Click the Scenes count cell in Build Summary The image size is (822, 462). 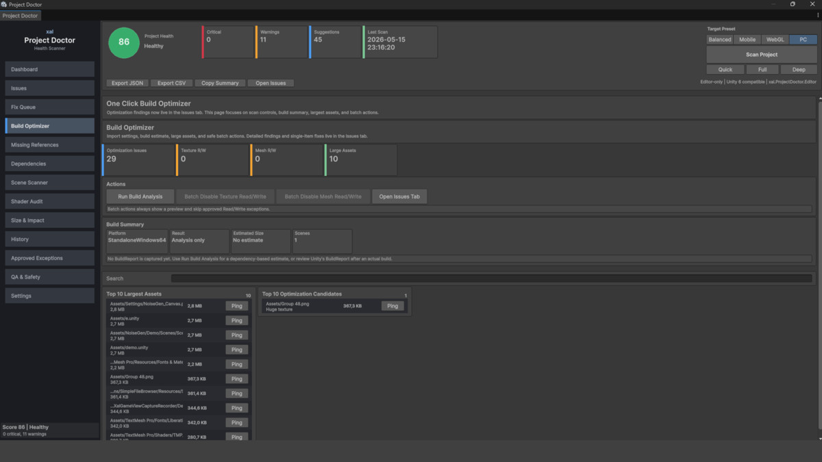tap(323, 241)
